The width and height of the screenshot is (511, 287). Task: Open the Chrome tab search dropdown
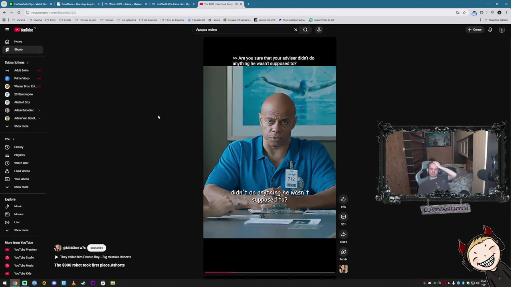(x=4, y=4)
